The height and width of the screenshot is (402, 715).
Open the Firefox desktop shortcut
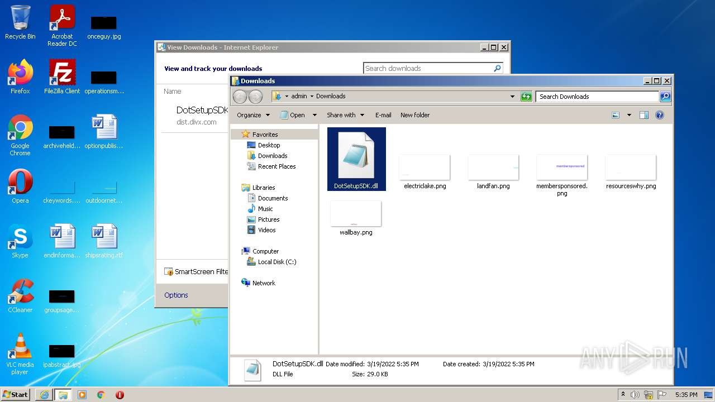[x=20, y=76]
